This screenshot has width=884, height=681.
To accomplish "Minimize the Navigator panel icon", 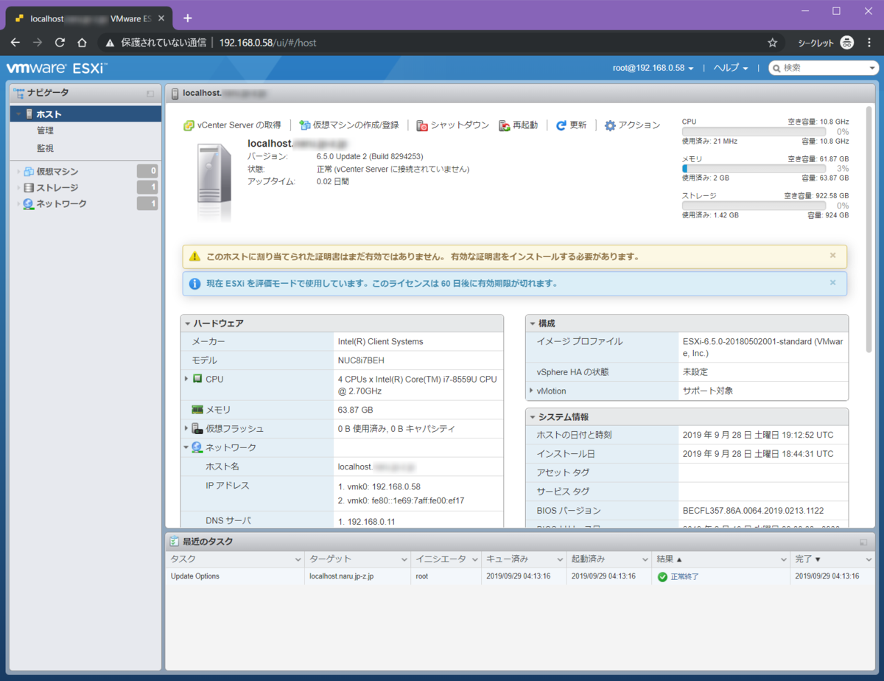I will tap(150, 94).
